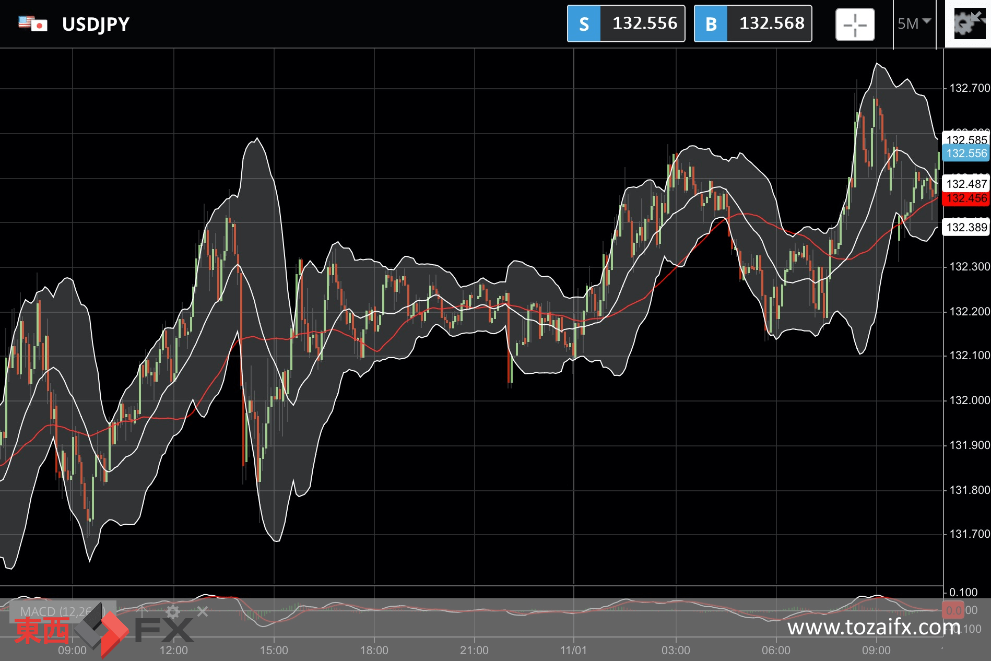Select the USDJPY symbol name
The width and height of the screenshot is (991, 661).
pos(96,24)
